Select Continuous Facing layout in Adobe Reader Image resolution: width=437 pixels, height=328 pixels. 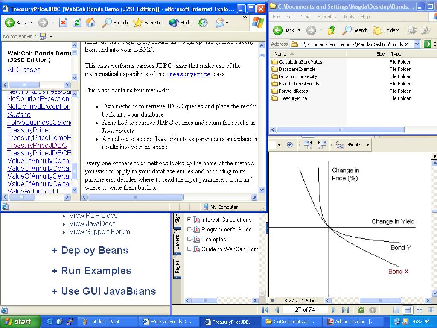419,310
